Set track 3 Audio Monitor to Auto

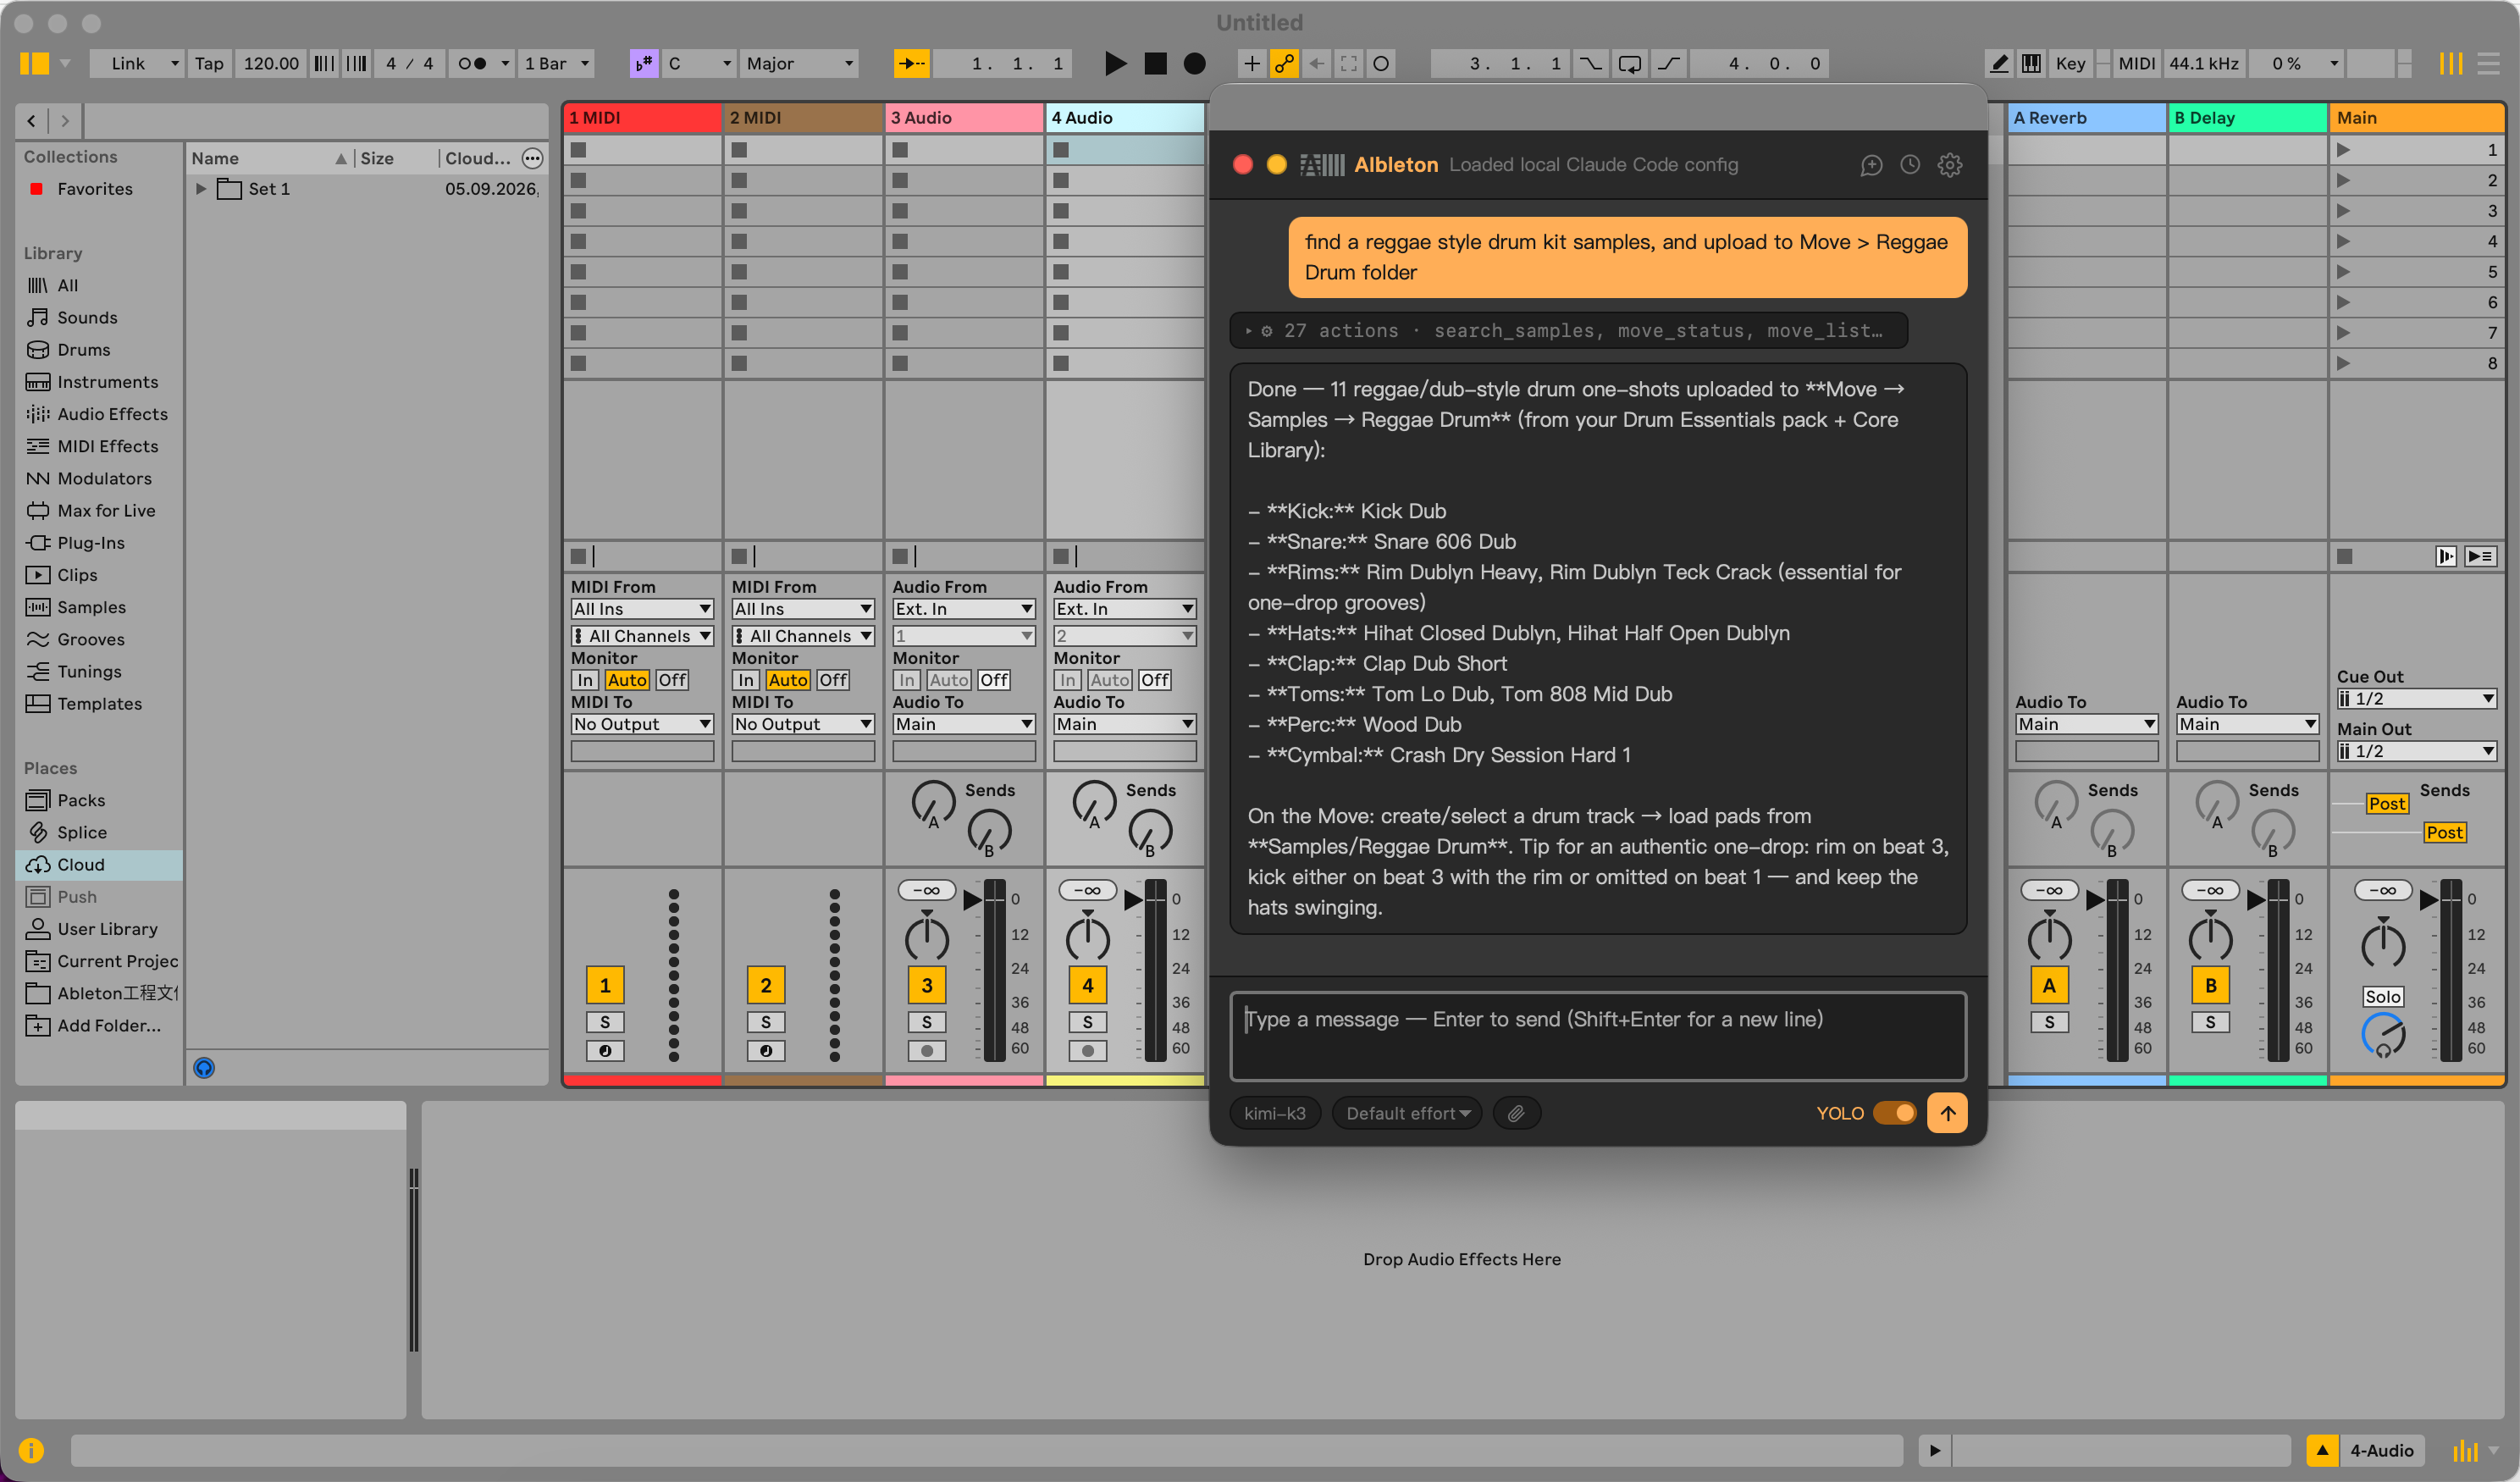point(949,680)
